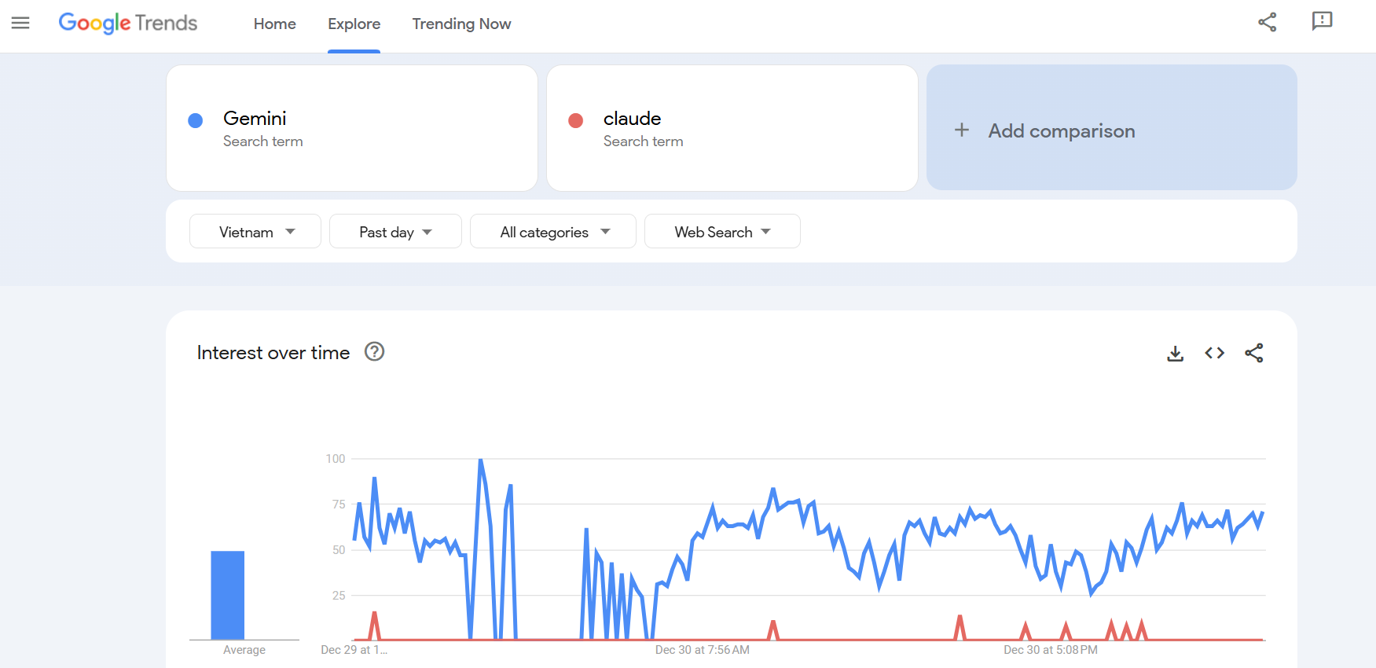Image resolution: width=1376 pixels, height=668 pixels.
Task: Click the Add comparison button
Action: (x=1111, y=127)
